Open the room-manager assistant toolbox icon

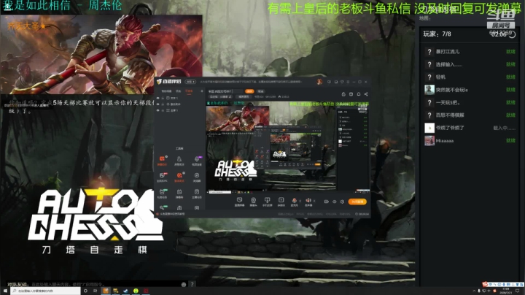coord(179,161)
